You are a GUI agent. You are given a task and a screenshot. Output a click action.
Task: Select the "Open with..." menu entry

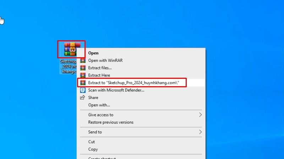tap(99, 105)
